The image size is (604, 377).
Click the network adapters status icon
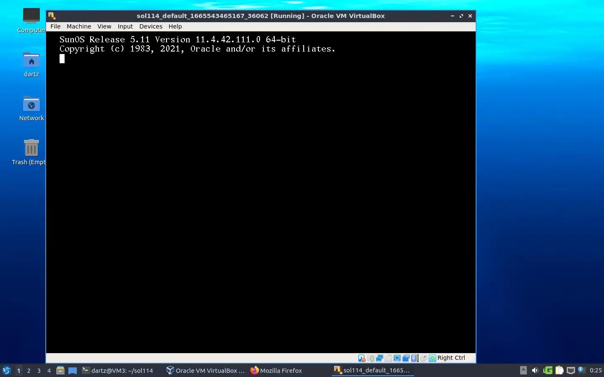[x=380, y=358]
